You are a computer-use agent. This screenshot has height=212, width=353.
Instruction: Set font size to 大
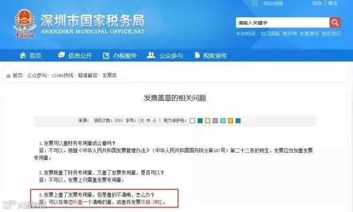(142, 121)
